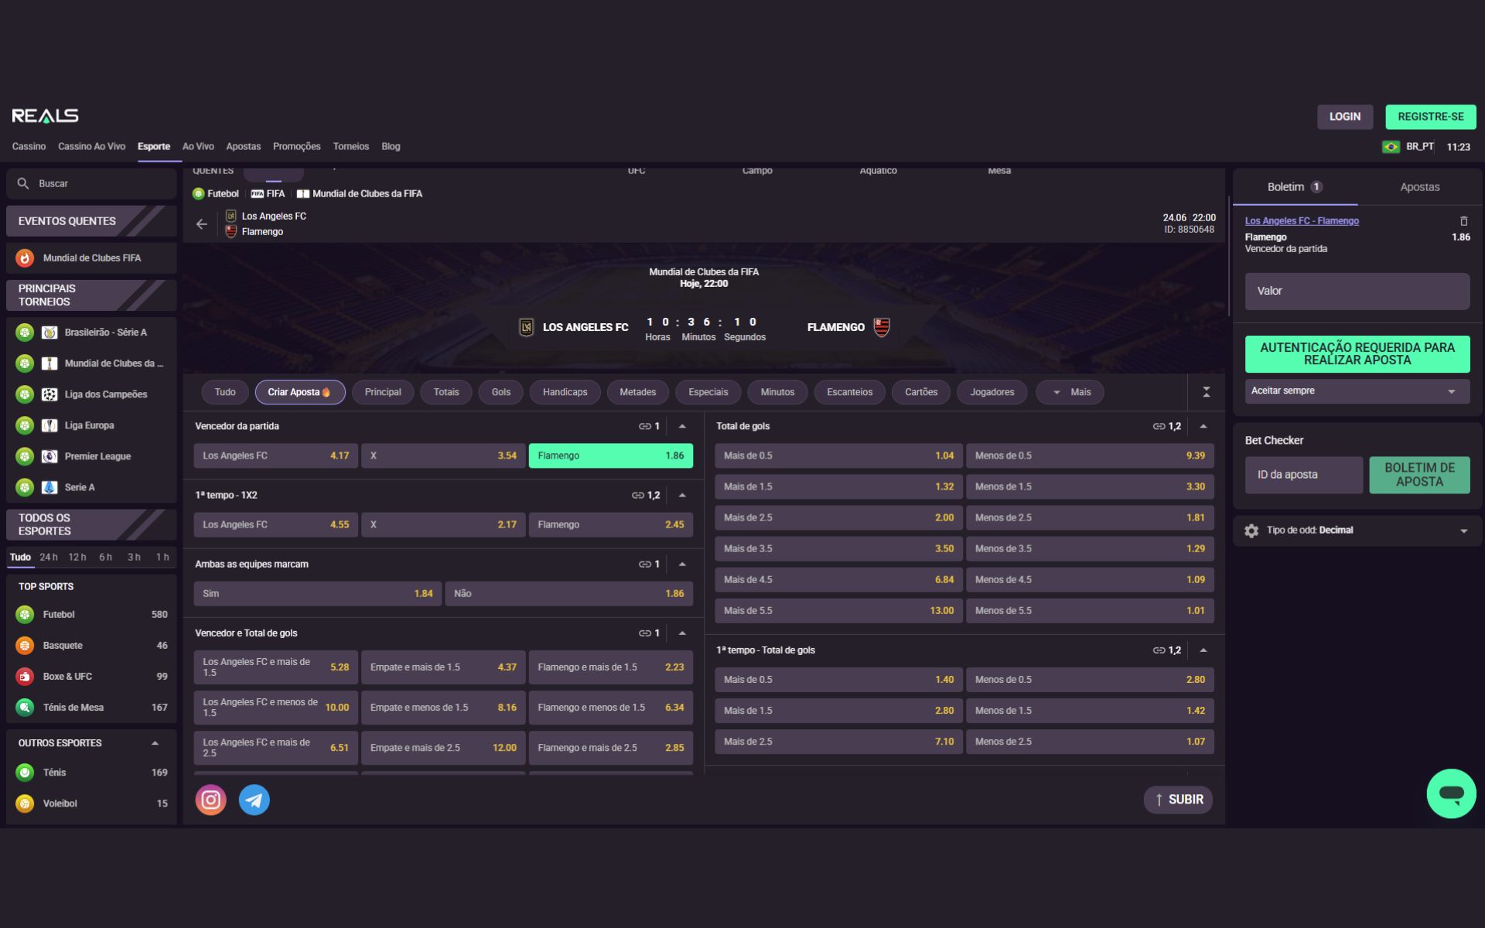Screen dimensions: 1485x928
Task: Click the ID da aposta field
Action: 1303,475
